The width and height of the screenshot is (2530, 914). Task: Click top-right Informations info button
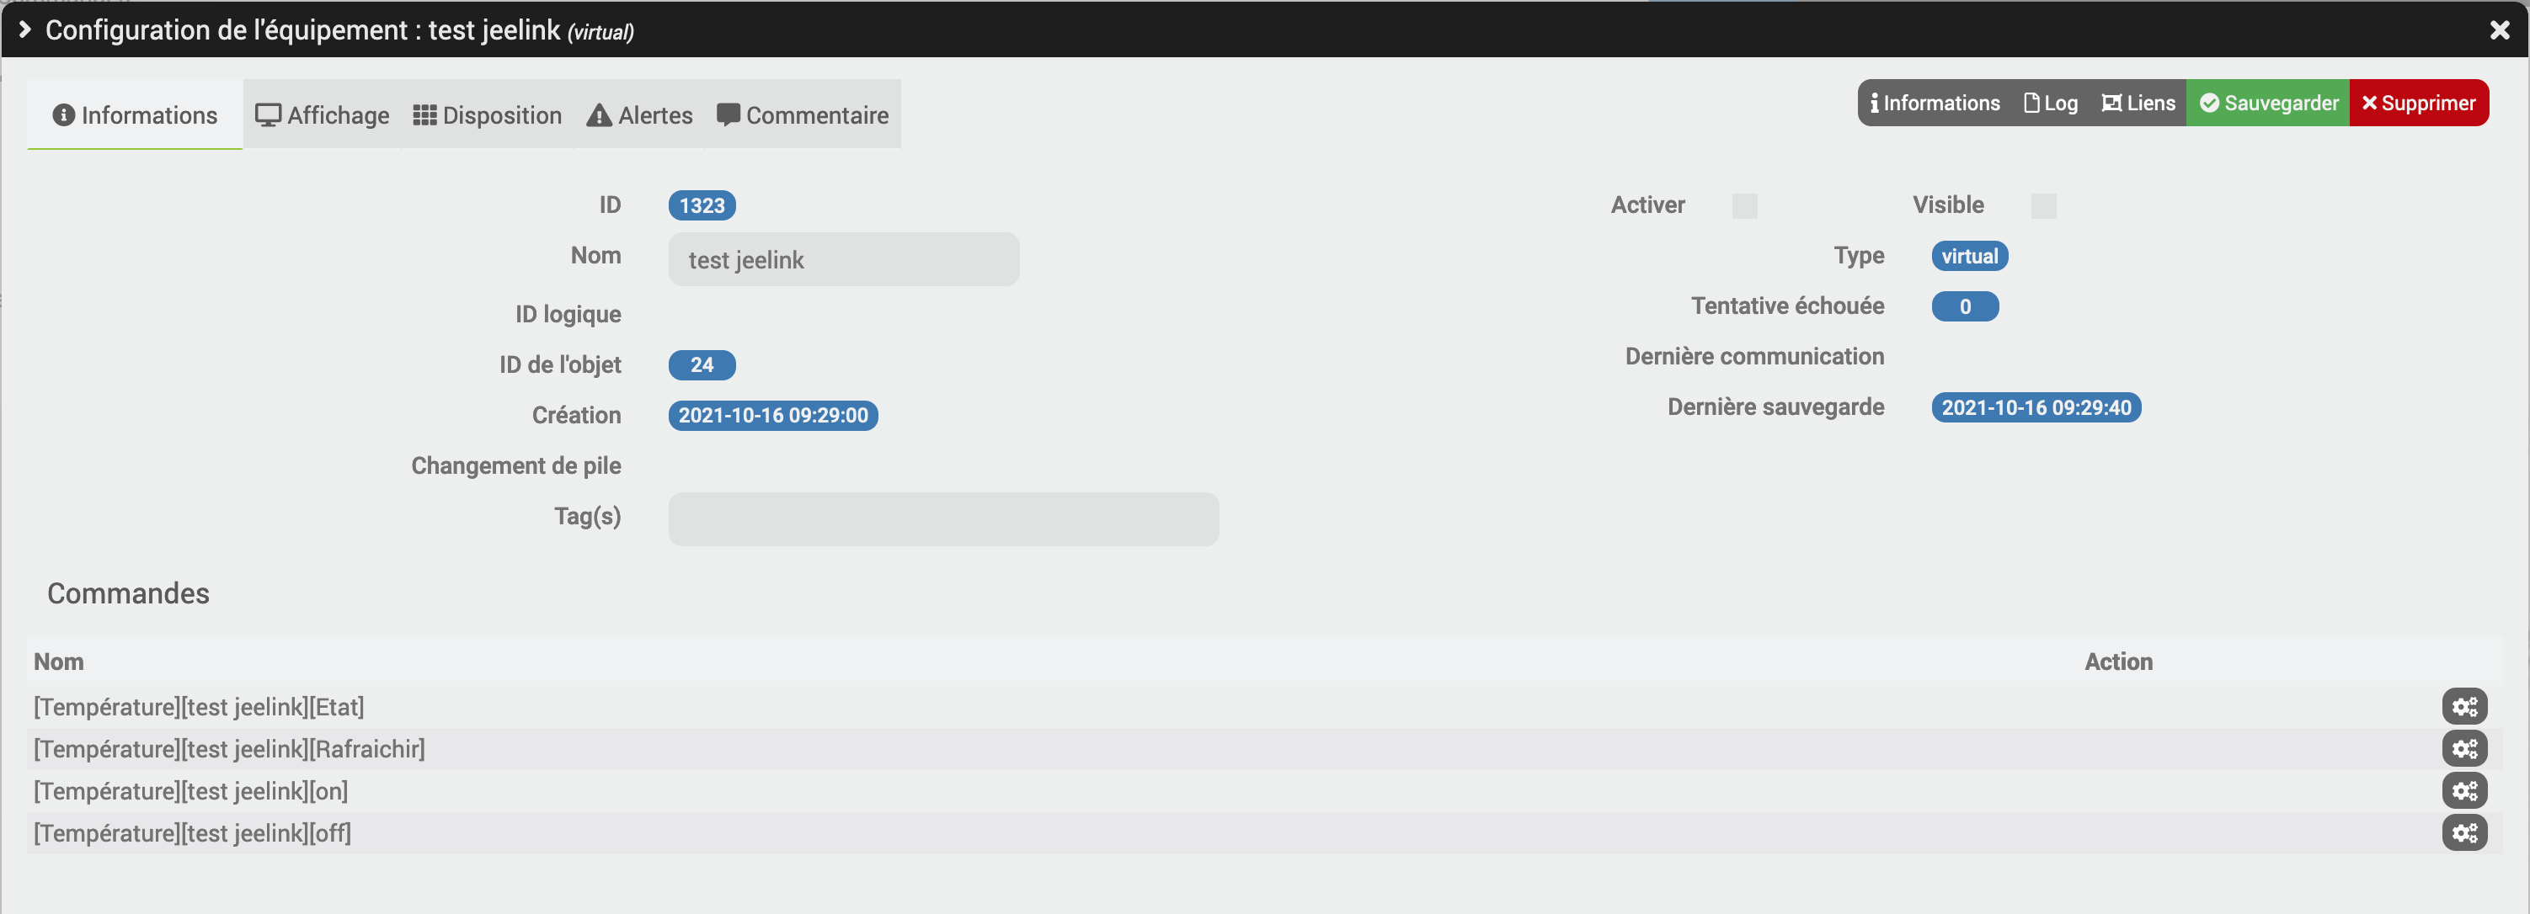(1934, 103)
